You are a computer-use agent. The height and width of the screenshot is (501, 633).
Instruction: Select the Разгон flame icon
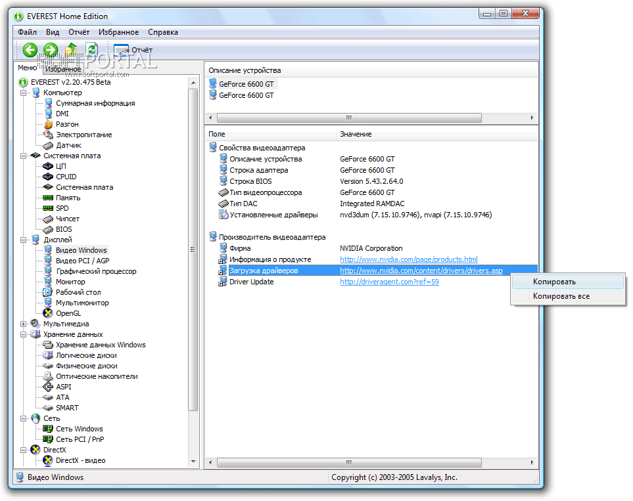pos(48,124)
